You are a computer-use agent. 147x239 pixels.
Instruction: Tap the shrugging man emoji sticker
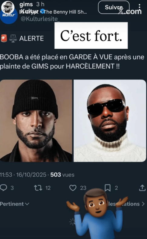pyautogui.click(x=98, y=213)
